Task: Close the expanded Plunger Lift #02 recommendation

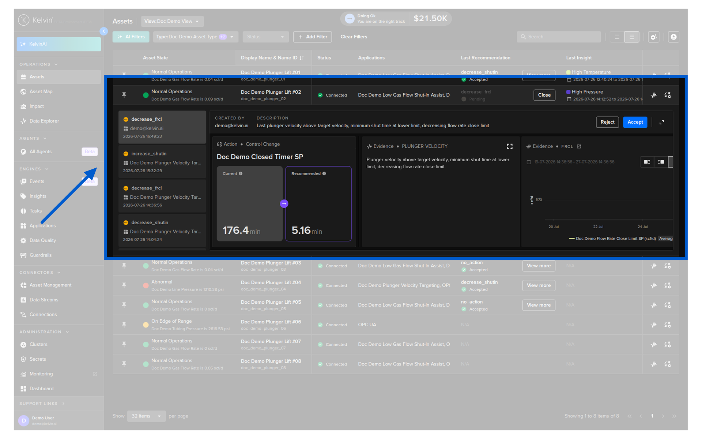Action: tap(544, 95)
